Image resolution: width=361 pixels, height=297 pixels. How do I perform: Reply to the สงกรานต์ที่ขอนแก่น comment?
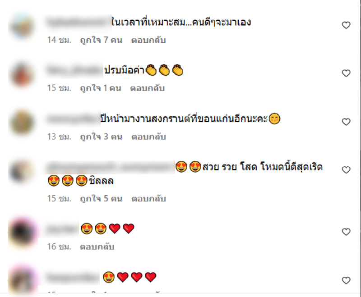pyautogui.click(x=148, y=137)
